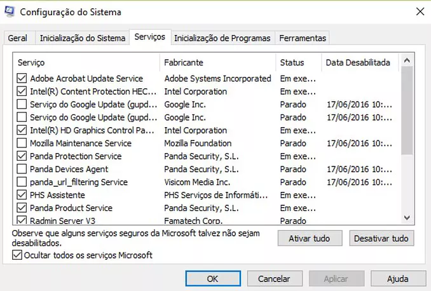This screenshot has height=291, width=431.
Task: Open help with the Ajuda button
Action: pos(398,279)
